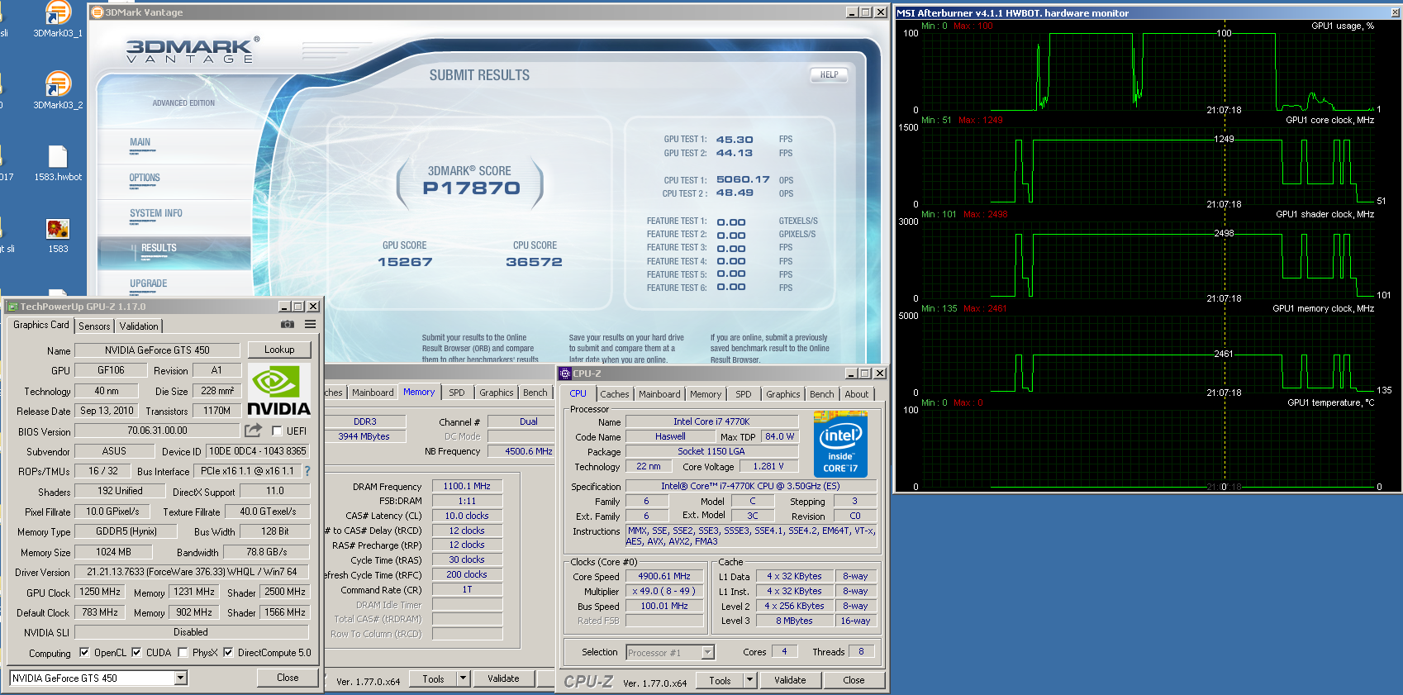This screenshot has height=695, width=1403.
Task: Open the Bench tab in front CPU-Z
Action: coord(821,394)
